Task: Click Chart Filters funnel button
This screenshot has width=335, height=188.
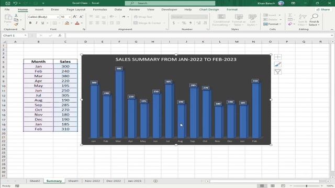Action: tap(277, 72)
